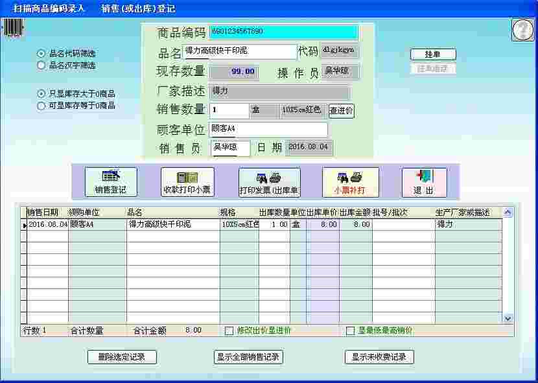Select the 只显库存大于0商品 radio option

(42, 95)
